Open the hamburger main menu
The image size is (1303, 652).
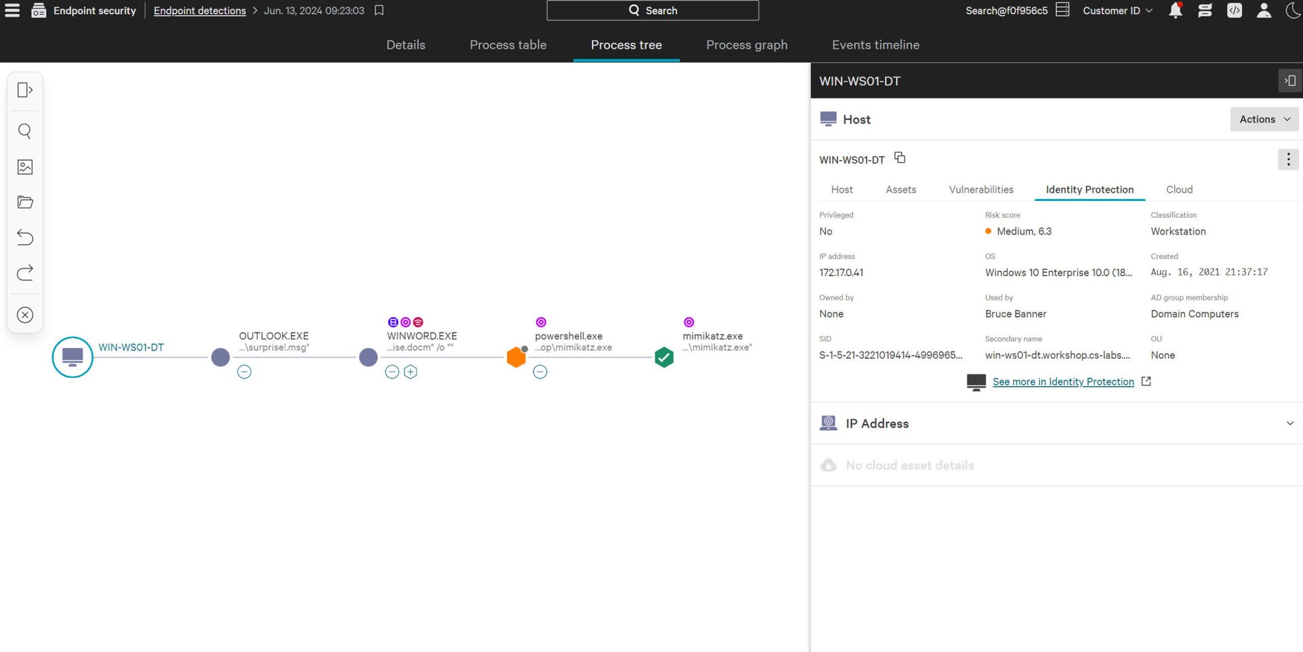click(x=12, y=10)
